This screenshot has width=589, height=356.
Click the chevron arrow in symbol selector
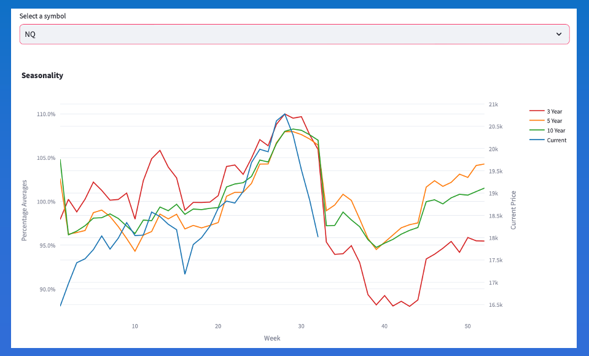tap(559, 34)
